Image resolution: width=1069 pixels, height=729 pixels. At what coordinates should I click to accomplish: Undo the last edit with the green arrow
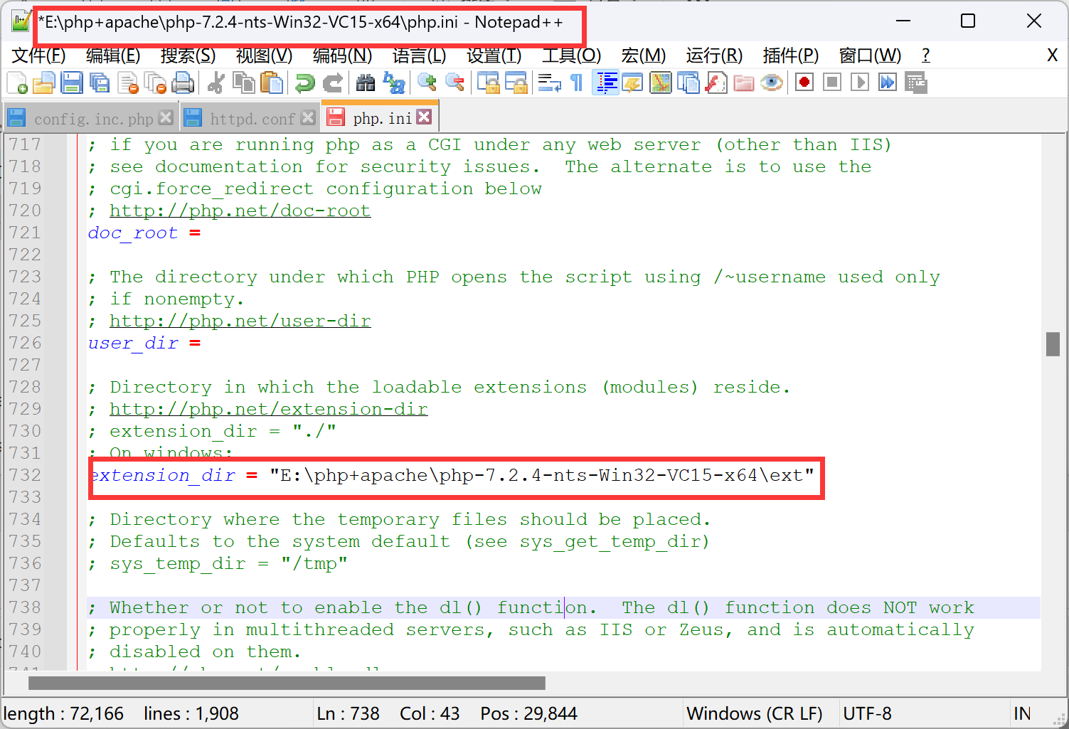click(304, 83)
